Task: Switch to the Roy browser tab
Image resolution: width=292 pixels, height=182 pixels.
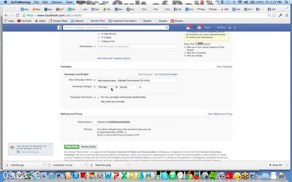Action: [36, 9]
